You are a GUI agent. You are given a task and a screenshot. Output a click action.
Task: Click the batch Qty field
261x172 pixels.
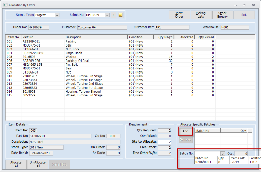(x=241, y=154)
